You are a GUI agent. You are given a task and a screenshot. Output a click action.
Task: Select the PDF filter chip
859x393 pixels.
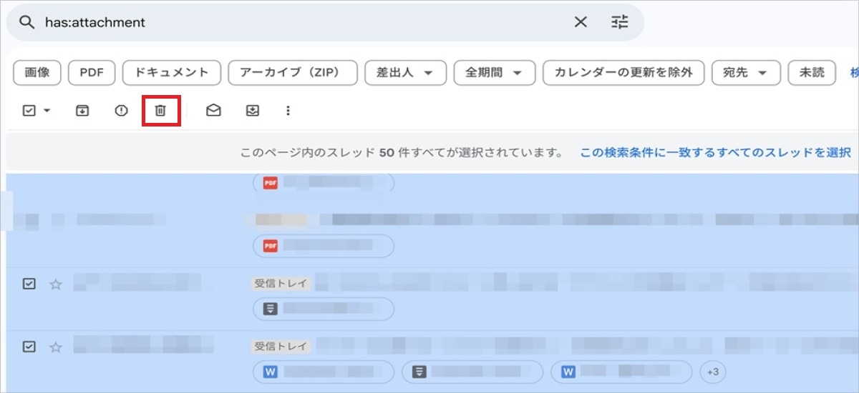pos(92,72)
